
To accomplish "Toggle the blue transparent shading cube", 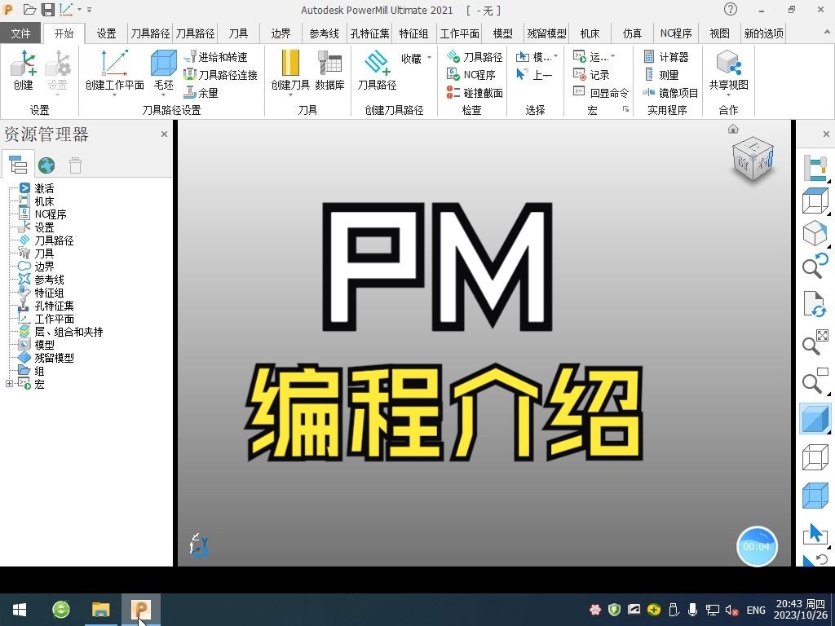I will [x=815, y=496].
